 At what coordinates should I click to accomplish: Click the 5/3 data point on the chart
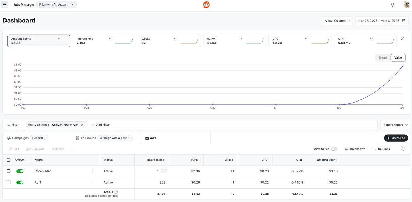click(x=402, y=66)
